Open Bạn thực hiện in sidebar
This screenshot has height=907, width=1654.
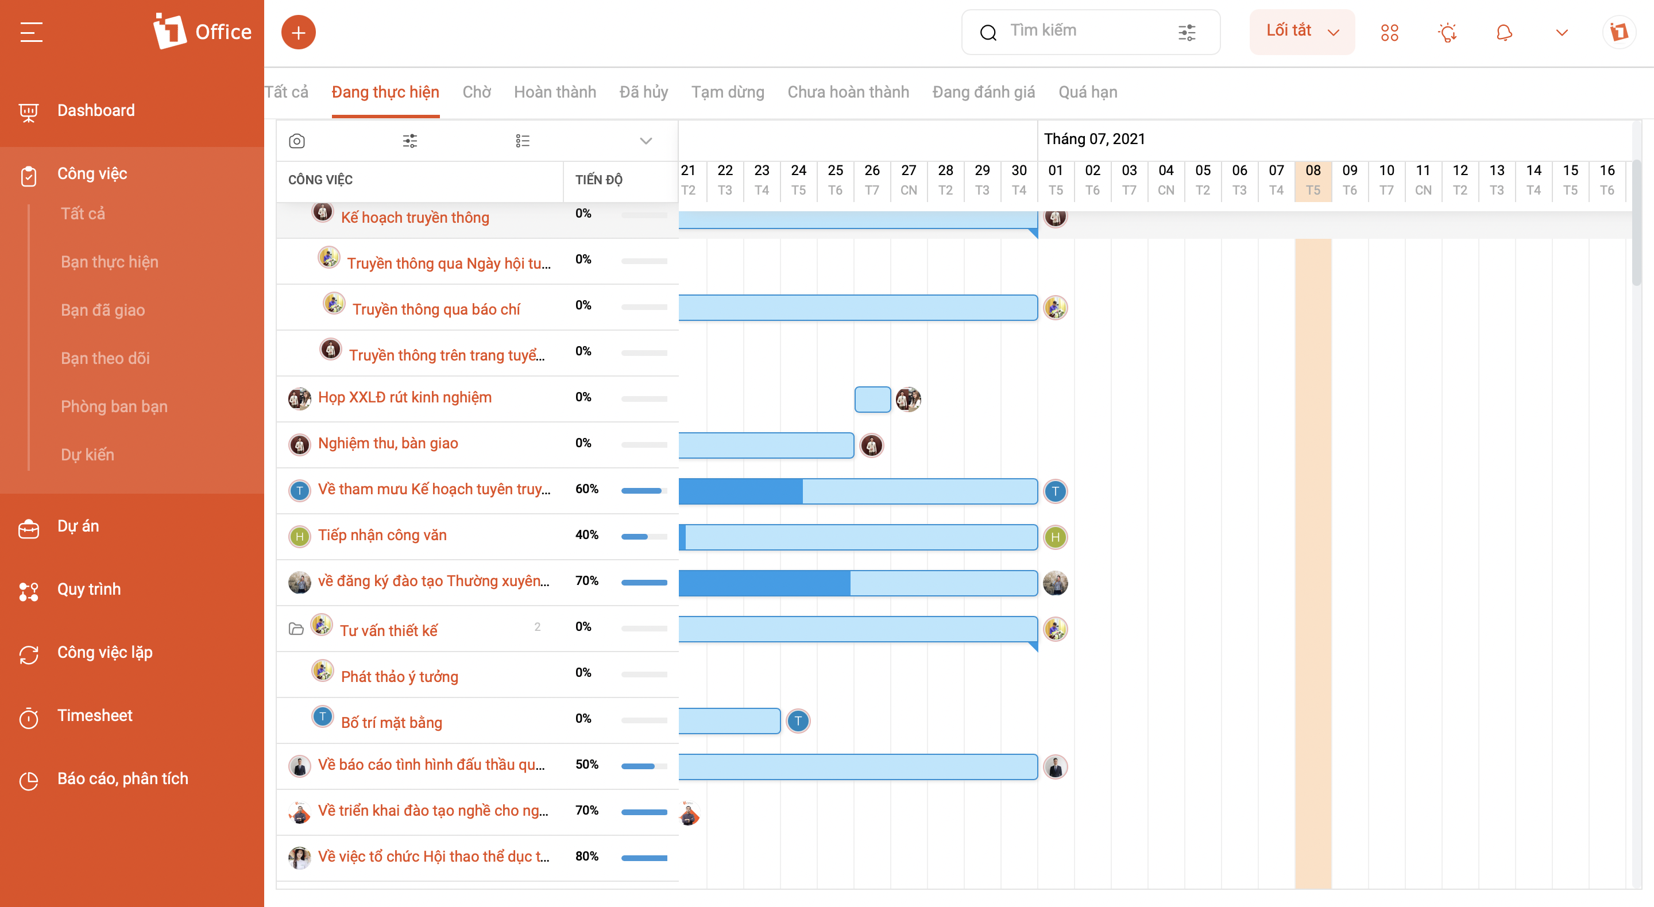[109, 261]
